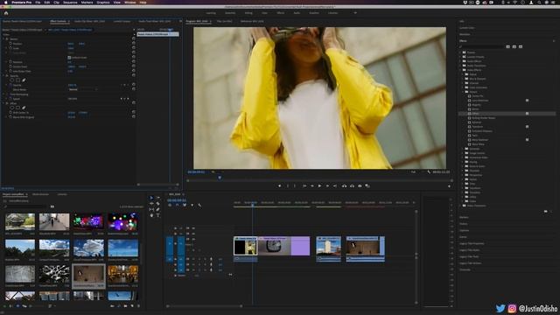Expand the Presets folder in Effects
The width and height of the screenshot is (560, 315).
coord(460,52)
